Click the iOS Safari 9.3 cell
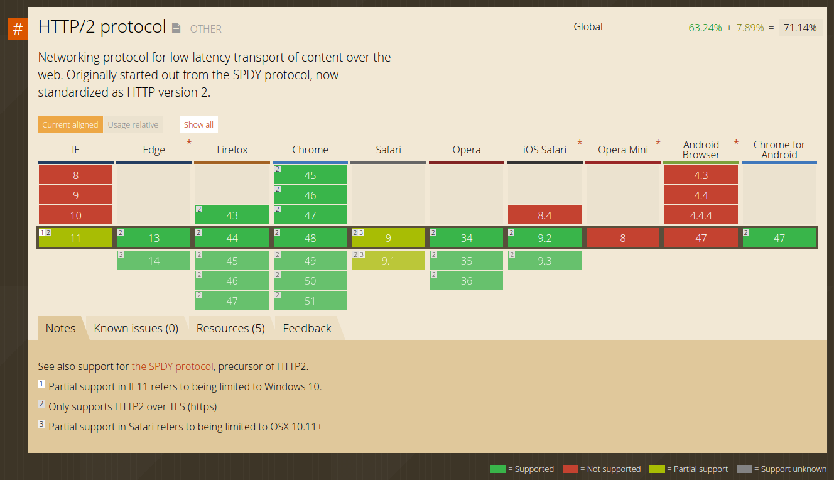 [x=544, y=260]
